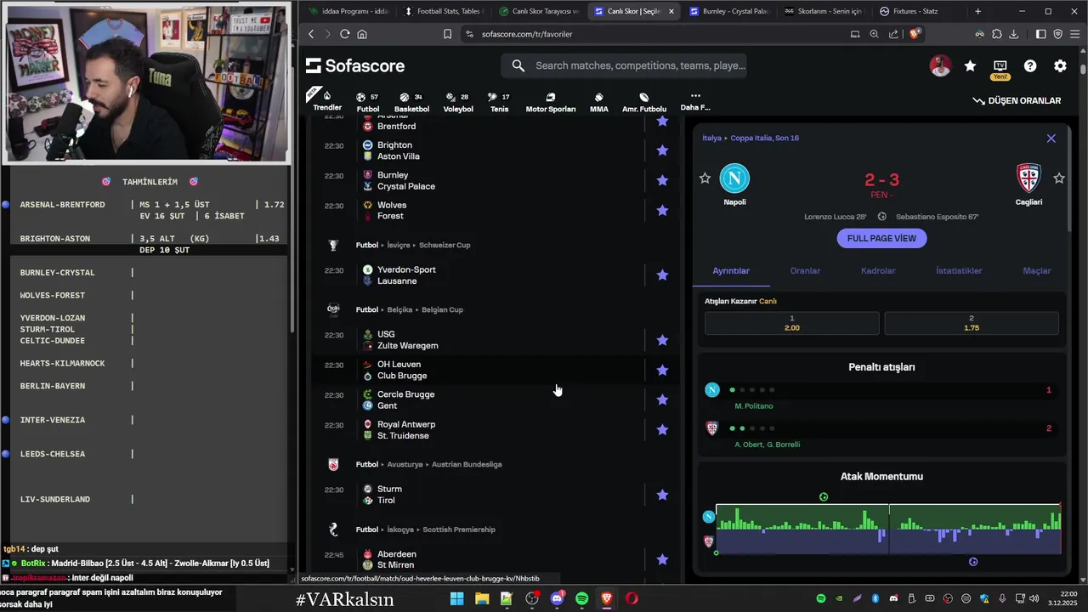Open a new browser tab

(x=977, y=11)
